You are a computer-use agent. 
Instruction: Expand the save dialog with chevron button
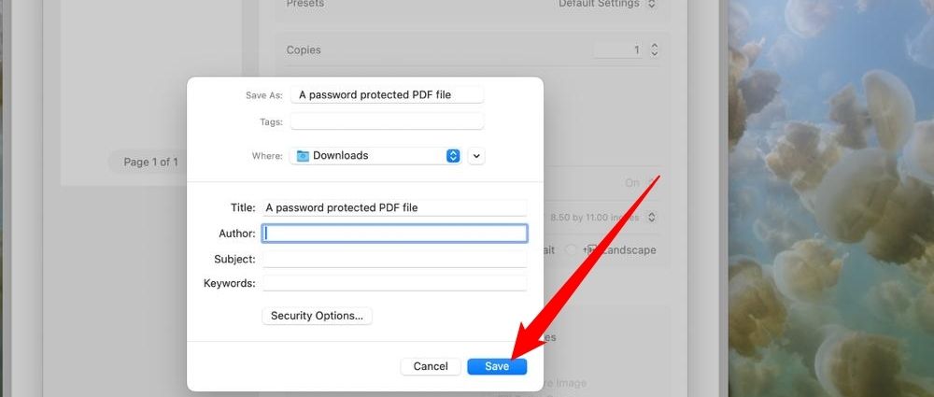476,156
